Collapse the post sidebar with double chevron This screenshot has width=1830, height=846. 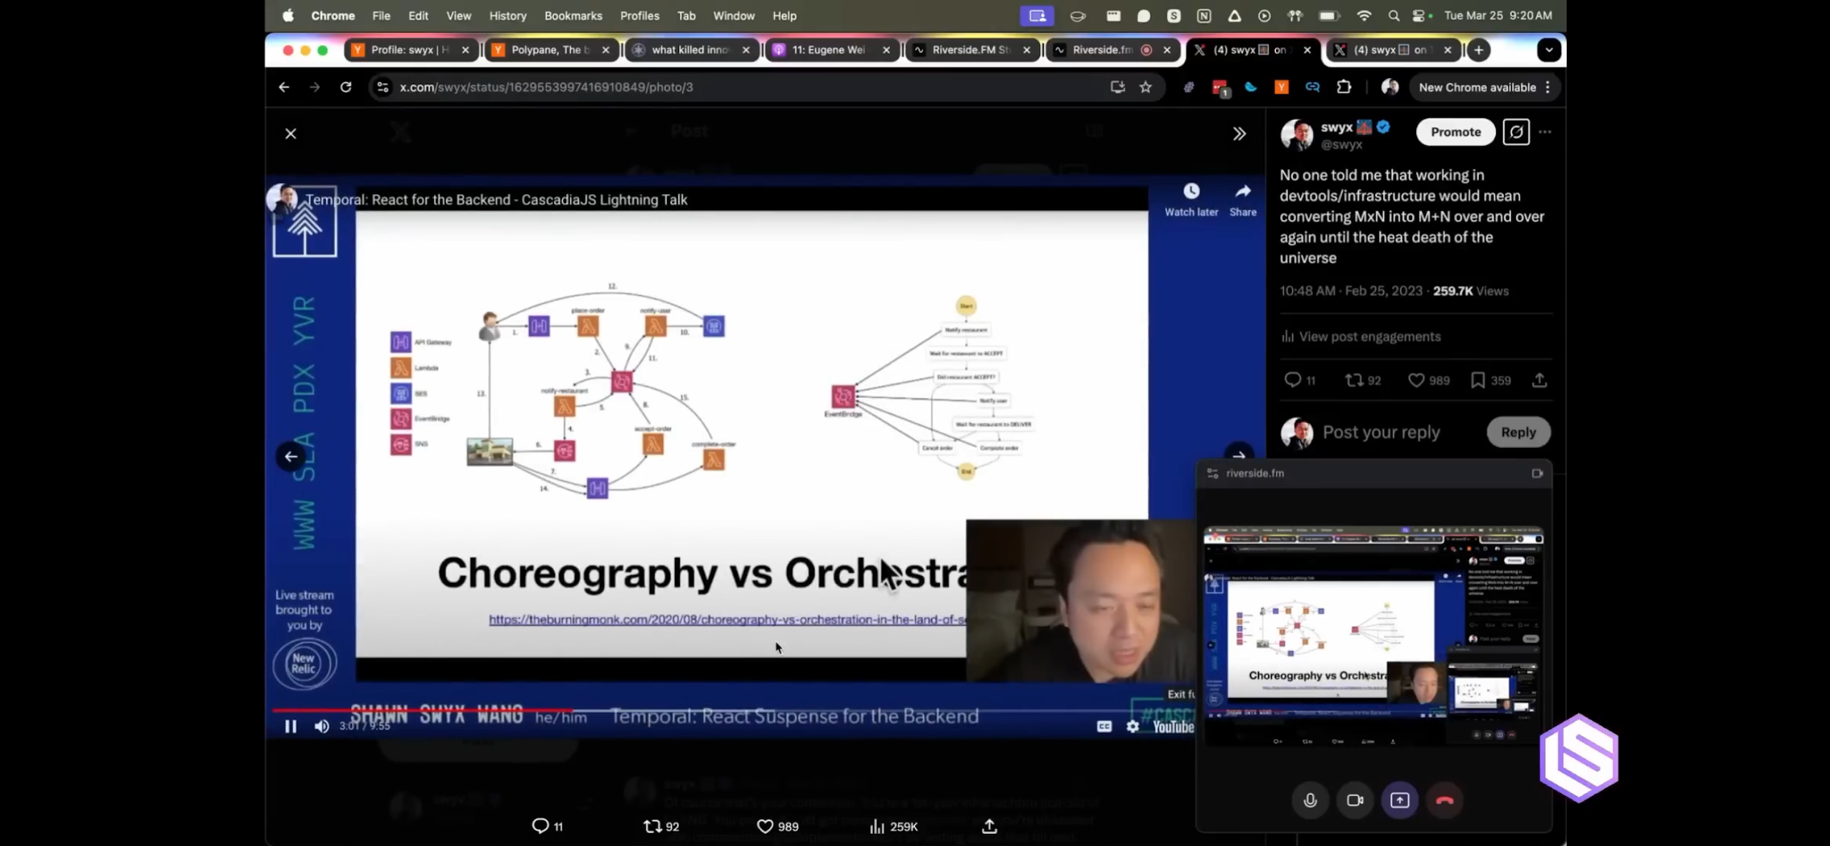point(1240,134)
